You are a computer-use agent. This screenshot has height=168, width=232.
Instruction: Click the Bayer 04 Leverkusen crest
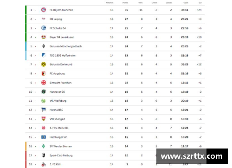coord(44,37)
